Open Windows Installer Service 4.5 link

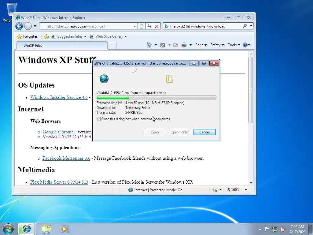click(59, 97)
